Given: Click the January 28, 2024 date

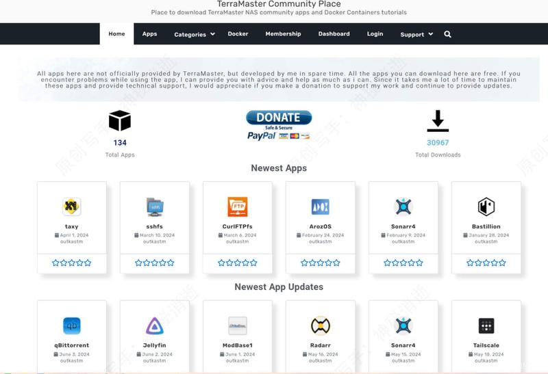Looking at the screenshot, I should click(488, 235).
